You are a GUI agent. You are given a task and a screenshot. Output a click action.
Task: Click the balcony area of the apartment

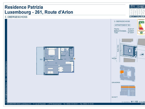(x=40, y=61)
